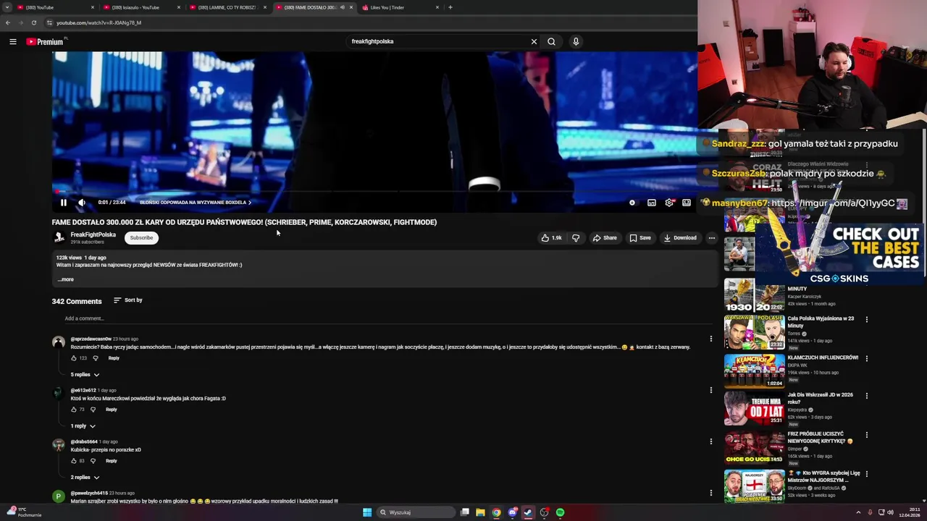Open menu for "Jak Dis Wskrzesił JD" video
The height and width of the screenshot is (521, 927).
tap(866, 396)
